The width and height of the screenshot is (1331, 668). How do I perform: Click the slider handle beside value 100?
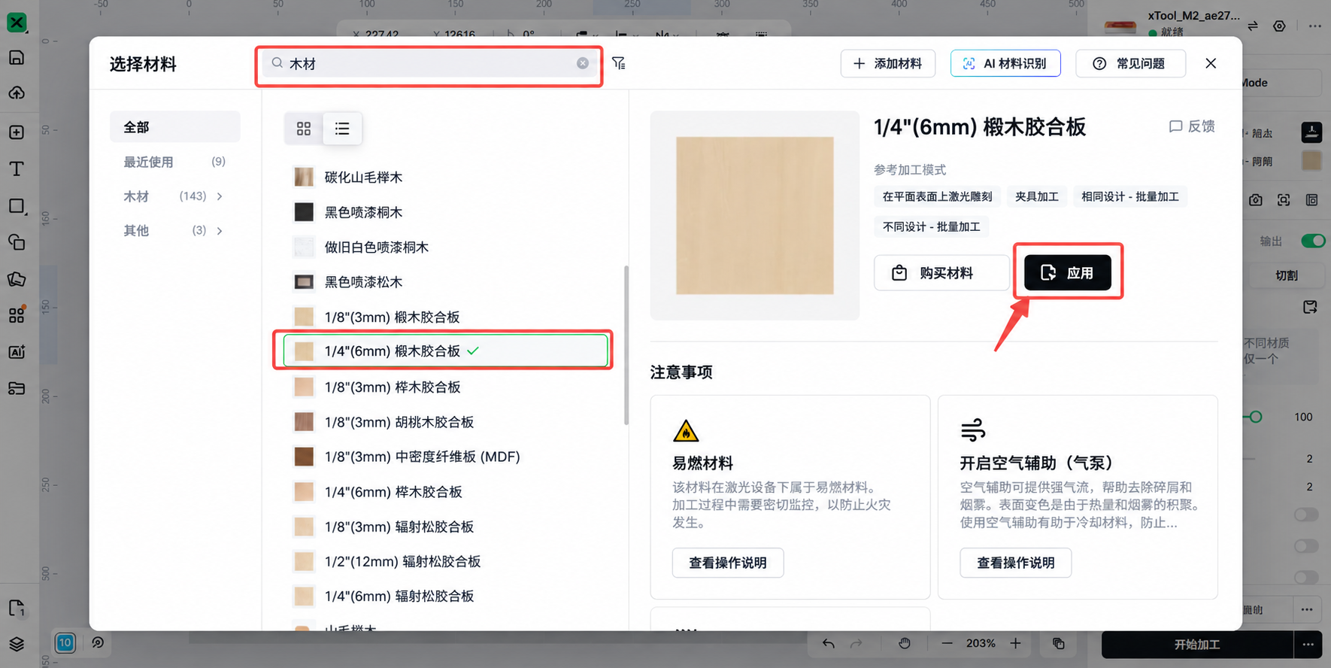(1255, 417)
